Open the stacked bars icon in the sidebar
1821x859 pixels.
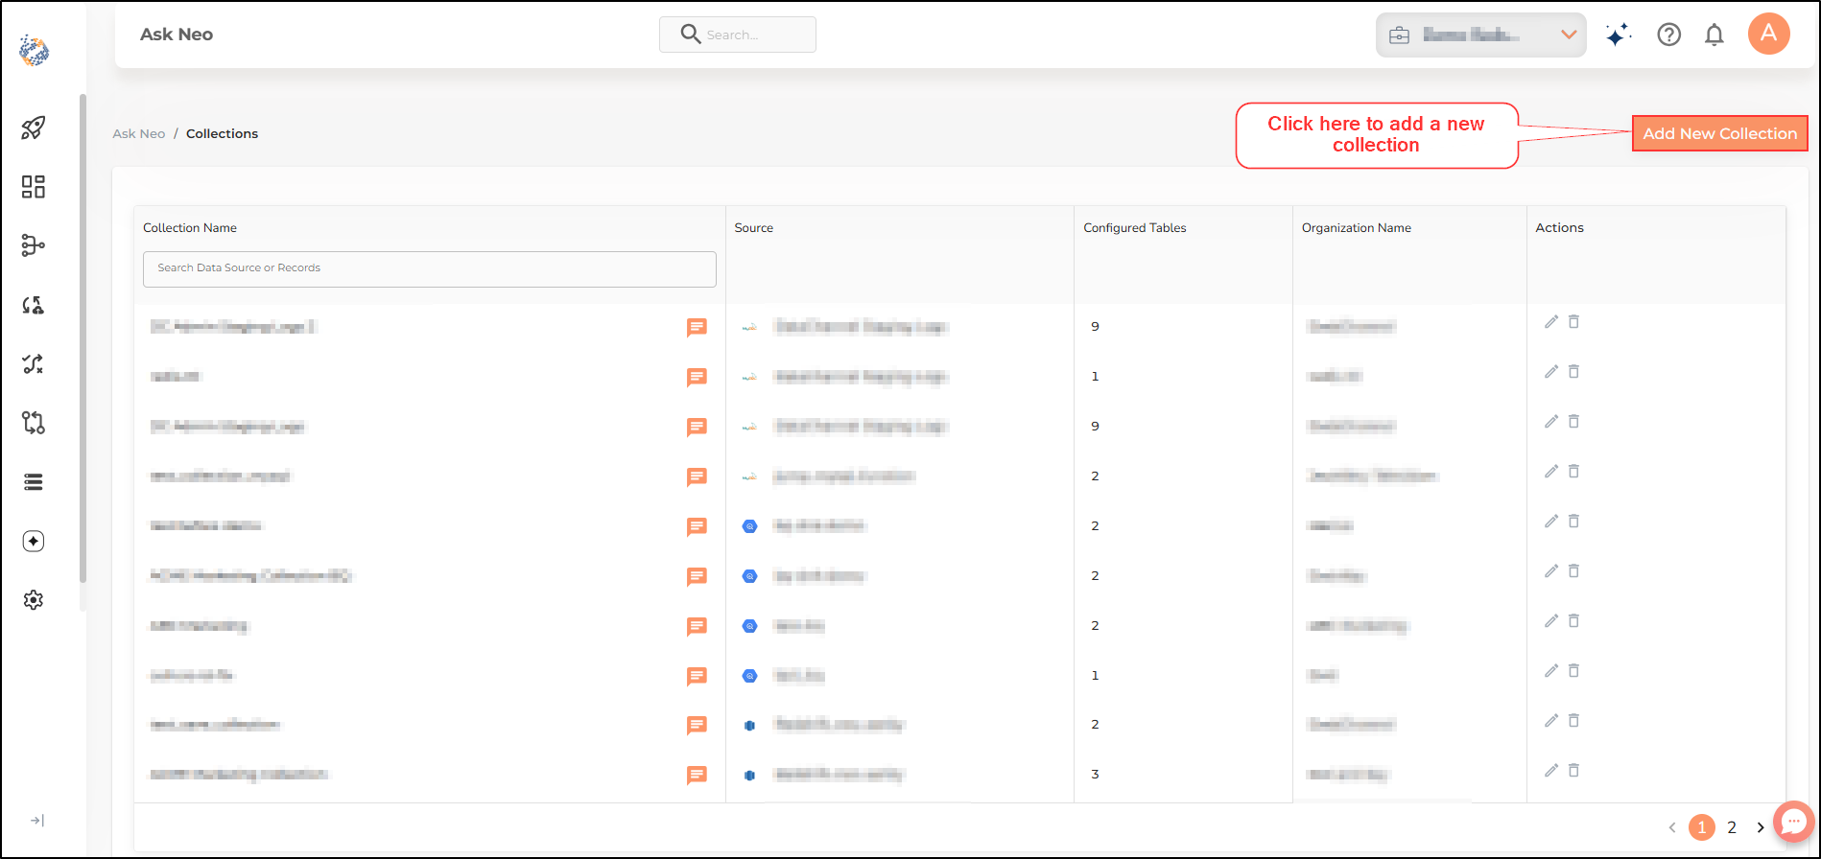coord(34,482)
